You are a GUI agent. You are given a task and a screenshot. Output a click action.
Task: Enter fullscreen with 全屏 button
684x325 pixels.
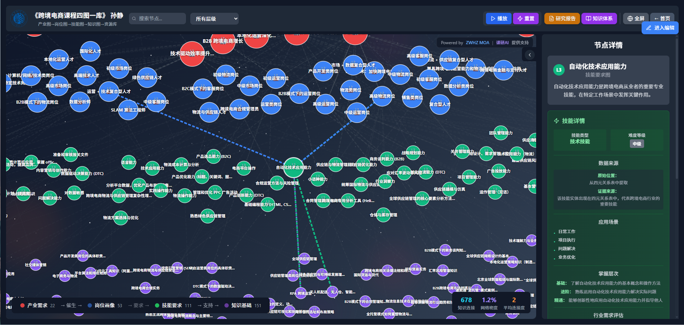click(636, 19)
